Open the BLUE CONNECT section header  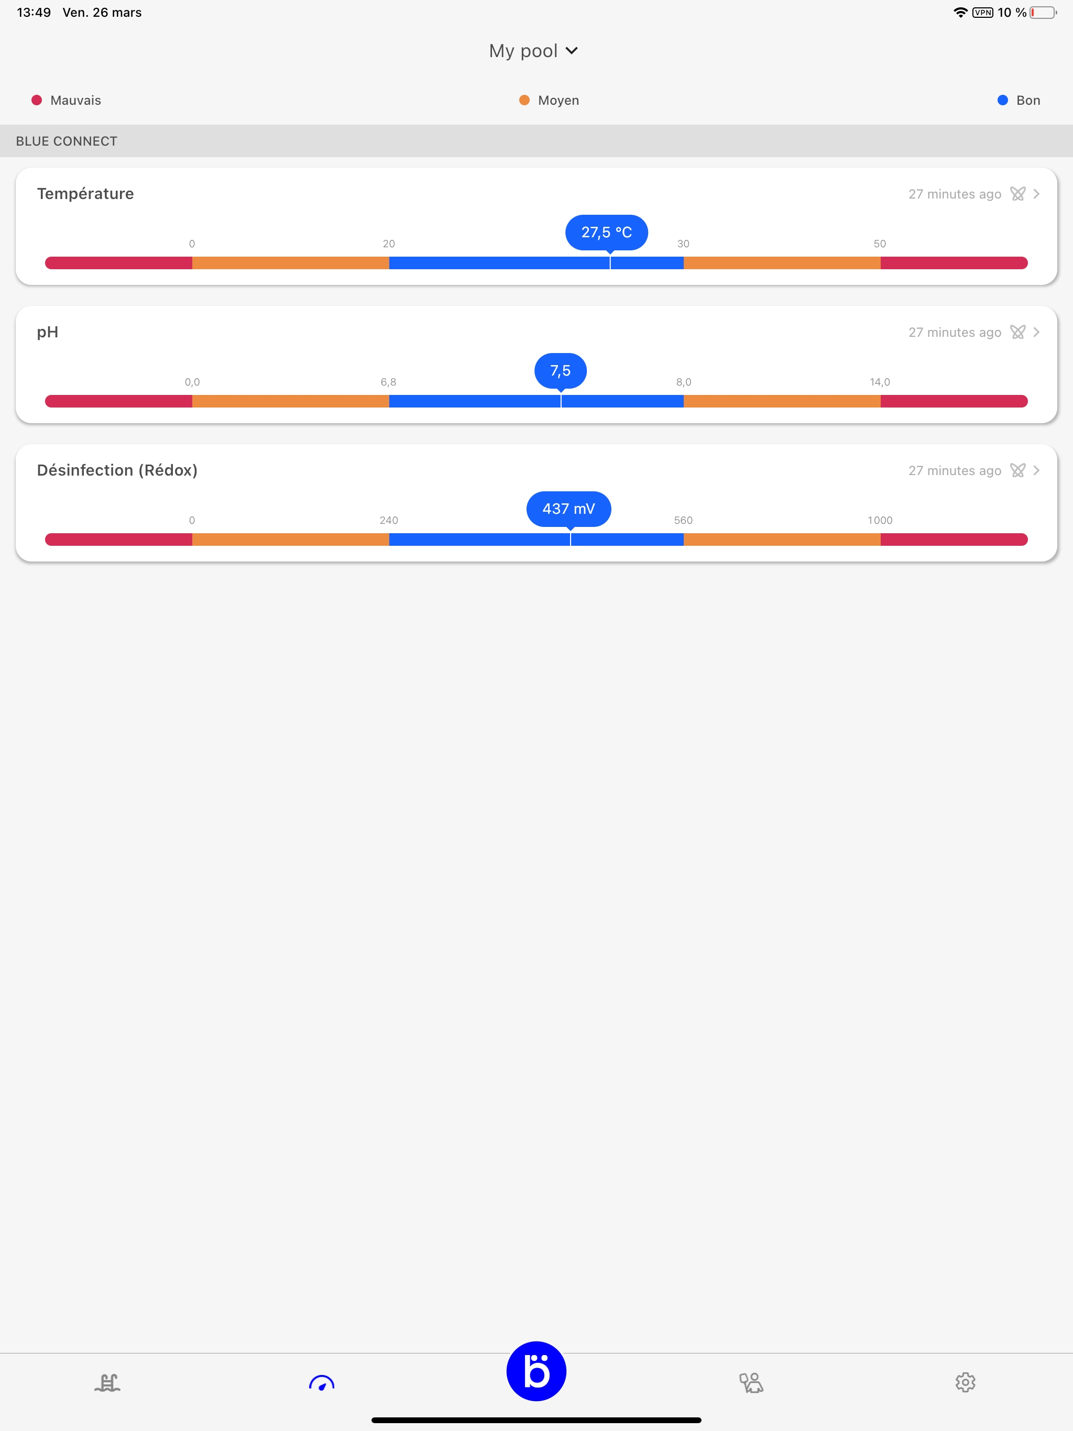pyautogui.click(x=66, y=140)
